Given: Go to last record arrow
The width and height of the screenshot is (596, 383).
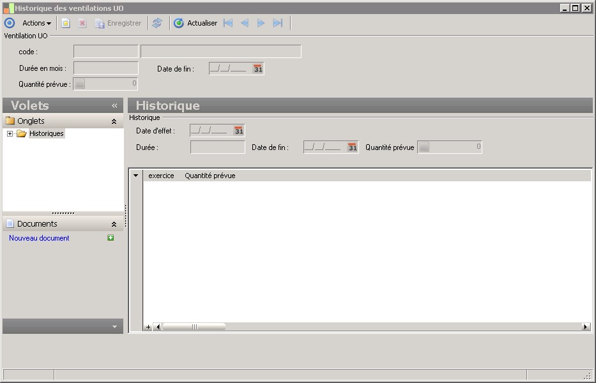Looking at the screenshot, I should (x=278, y=23).
